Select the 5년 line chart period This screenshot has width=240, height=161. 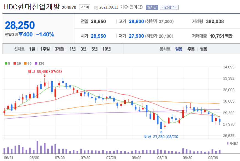pos(95,49)
